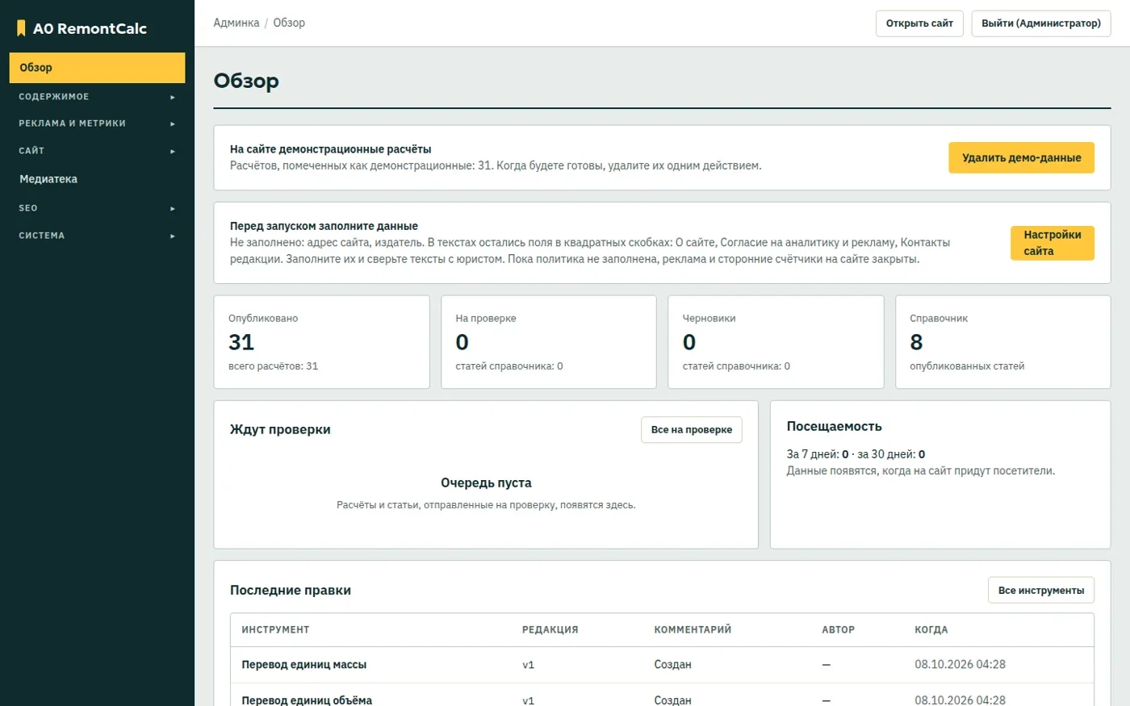Open Все инструменты button
This screenshot has height=706, width=1130.
(x=1041, y=591)
